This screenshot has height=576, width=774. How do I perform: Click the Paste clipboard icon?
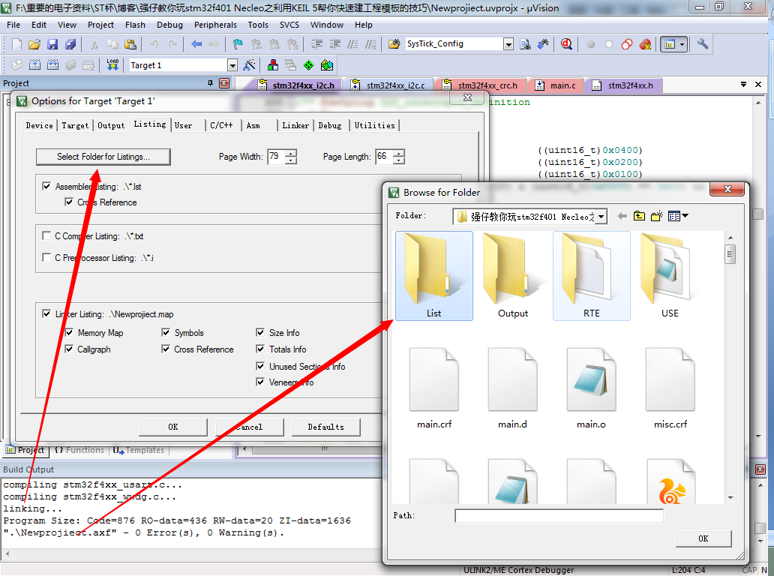(130, 44)
